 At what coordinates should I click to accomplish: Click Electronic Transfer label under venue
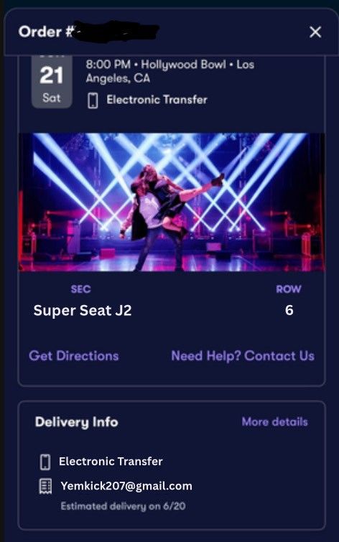[x=157, y=100]
